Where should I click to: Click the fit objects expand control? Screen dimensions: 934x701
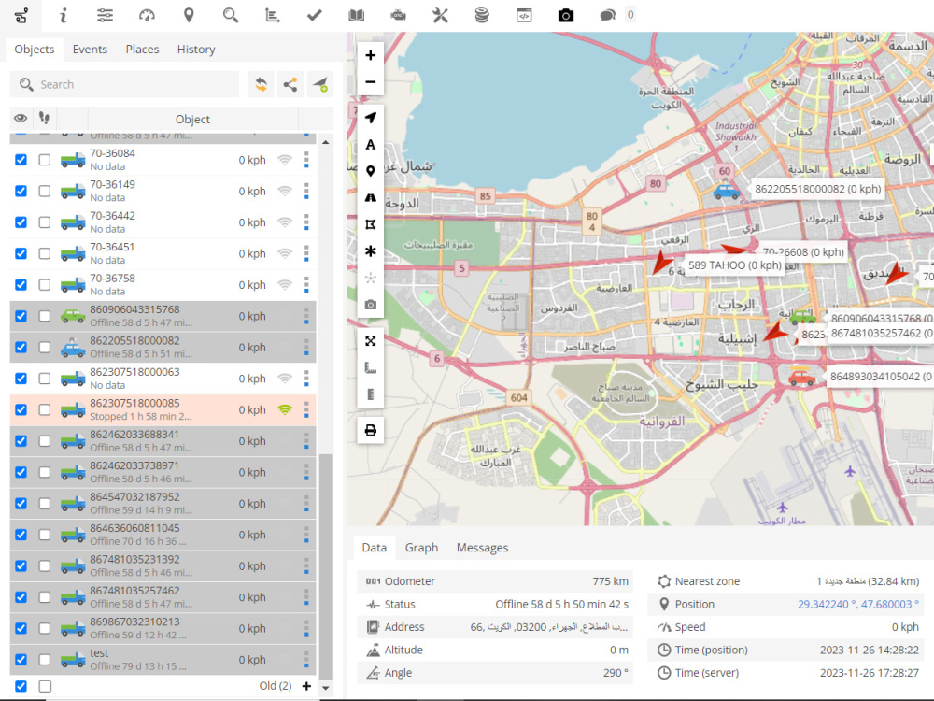pyautogui.click(x=371, y=341)
